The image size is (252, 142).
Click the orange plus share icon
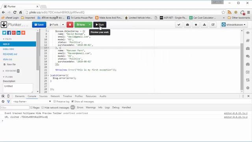click(x=23, y=33)
